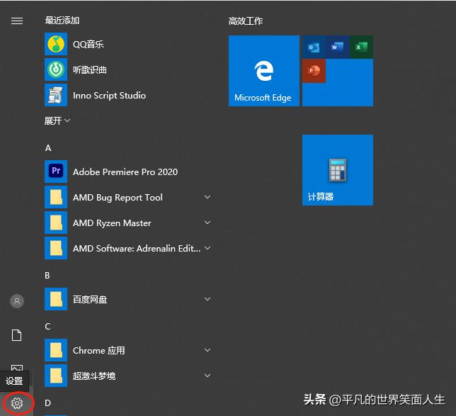Open Word icon in Office tile
The image size is (456, 416).
tap(337, 47)
